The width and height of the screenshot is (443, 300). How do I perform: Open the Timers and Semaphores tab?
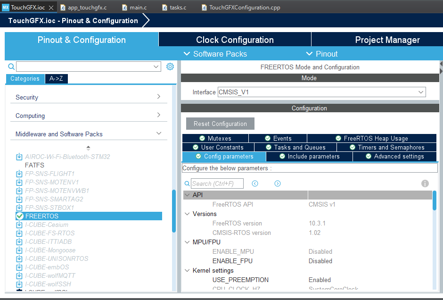(387, 147)
